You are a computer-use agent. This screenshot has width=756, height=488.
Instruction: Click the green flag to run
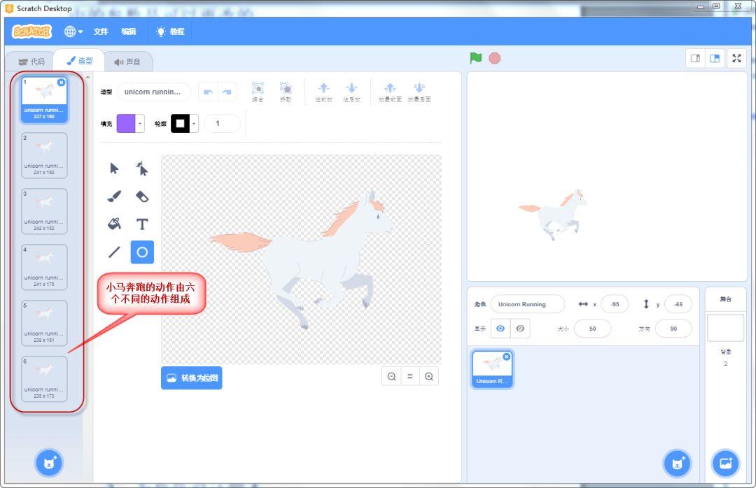point(476,58)
